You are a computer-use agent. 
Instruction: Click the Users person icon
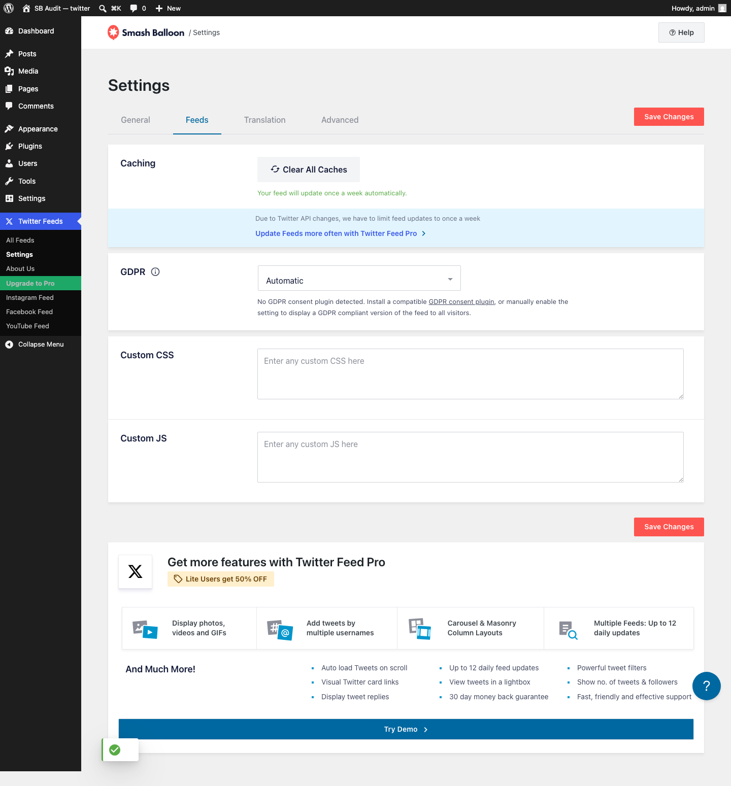9,163
